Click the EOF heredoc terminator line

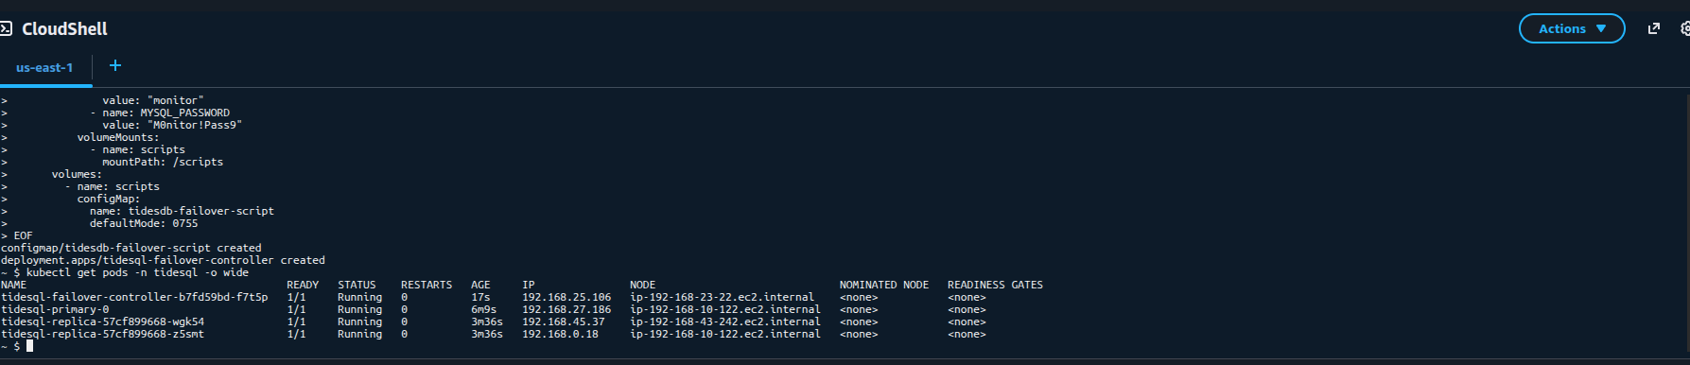[x=16, y=235]
